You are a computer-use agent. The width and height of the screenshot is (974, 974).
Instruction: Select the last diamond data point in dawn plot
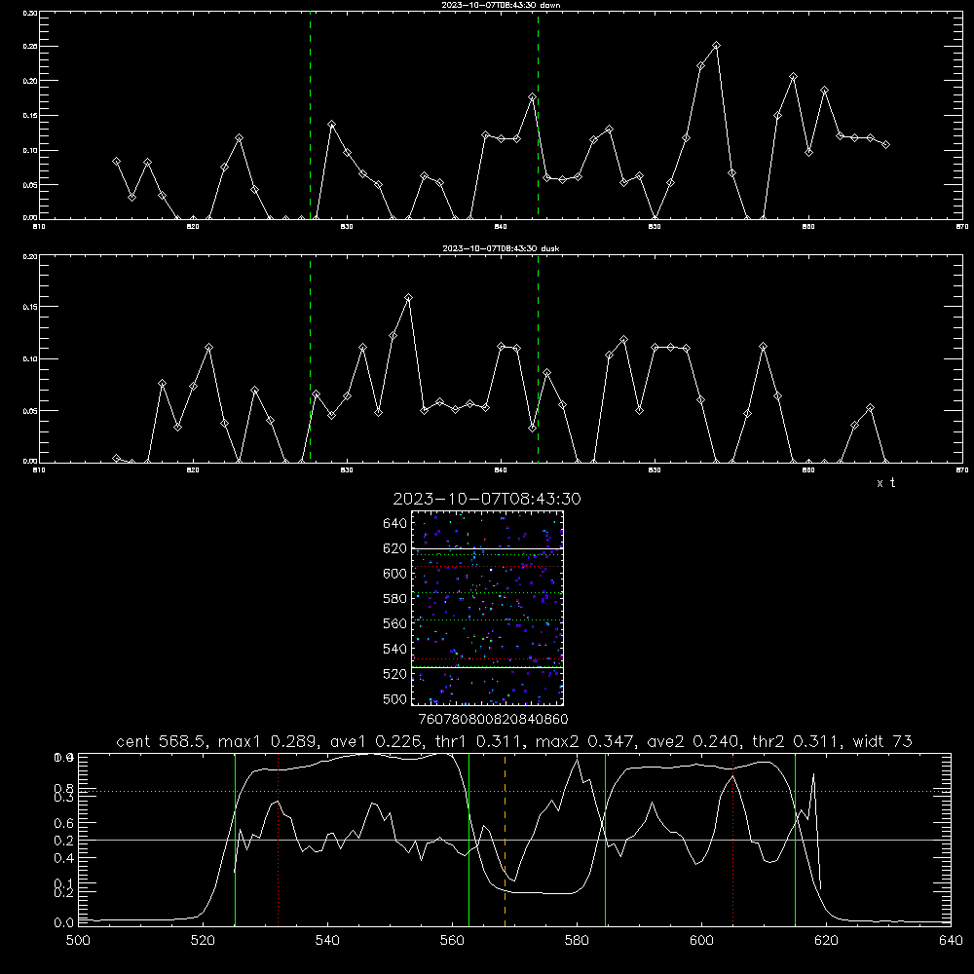click(x=885, y=144)
